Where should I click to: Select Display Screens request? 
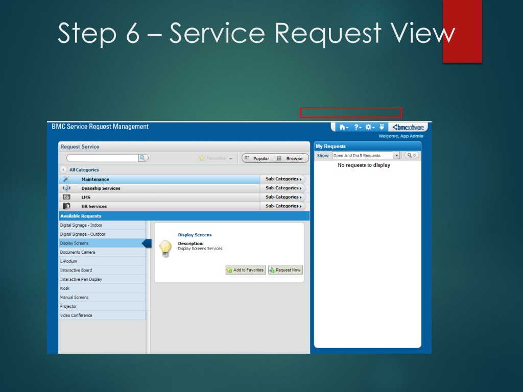pos(102,243)
